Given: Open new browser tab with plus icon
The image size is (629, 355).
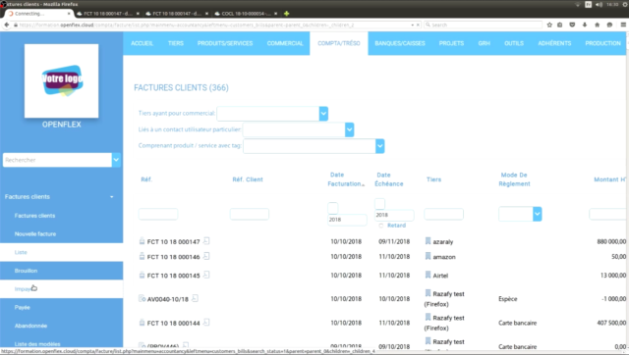Looking at the screenshot, I should 286,14.
